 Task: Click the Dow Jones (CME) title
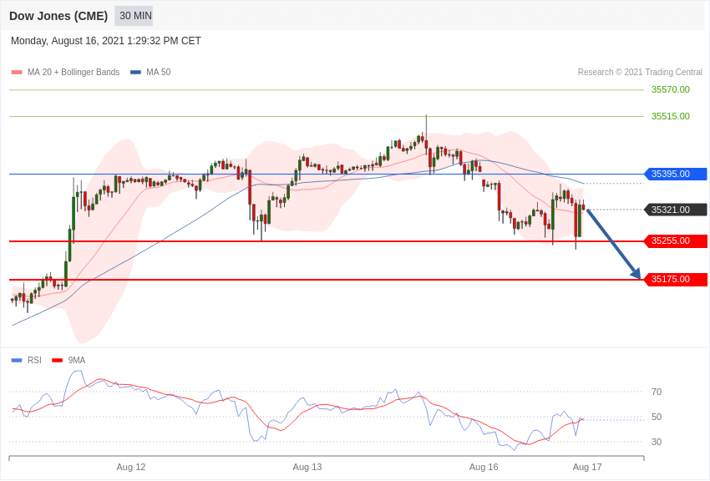58,17
